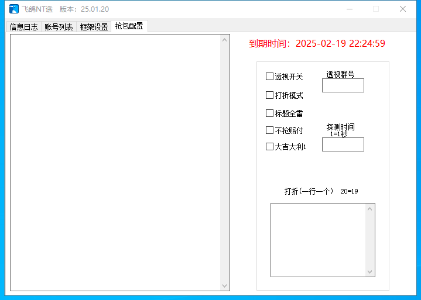Click the 版本: 25.01.20 title text
Image resolution: width=421 pixels, height=300 pixels.
click(84, 9)
